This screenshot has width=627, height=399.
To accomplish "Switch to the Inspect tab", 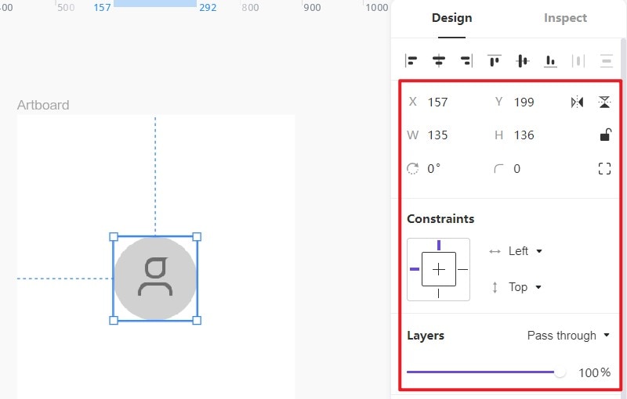I will click(565, 18).
